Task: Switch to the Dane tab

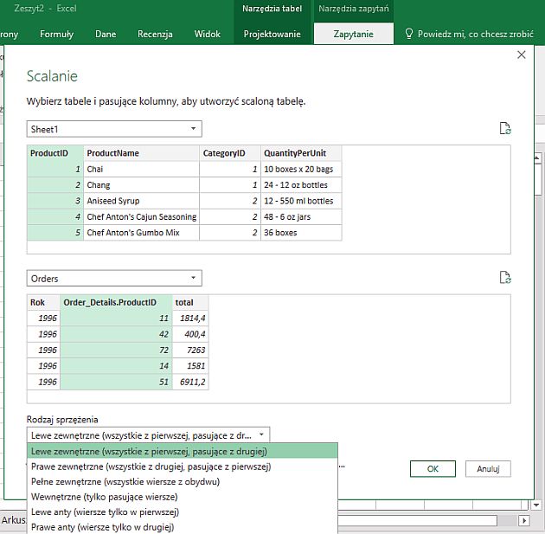Action: pyautogui.click(x=106, y=34)
